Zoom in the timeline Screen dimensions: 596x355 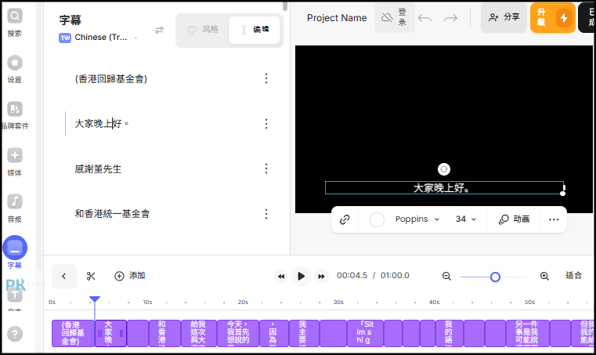pyautogui.click(x=544, y=276)
